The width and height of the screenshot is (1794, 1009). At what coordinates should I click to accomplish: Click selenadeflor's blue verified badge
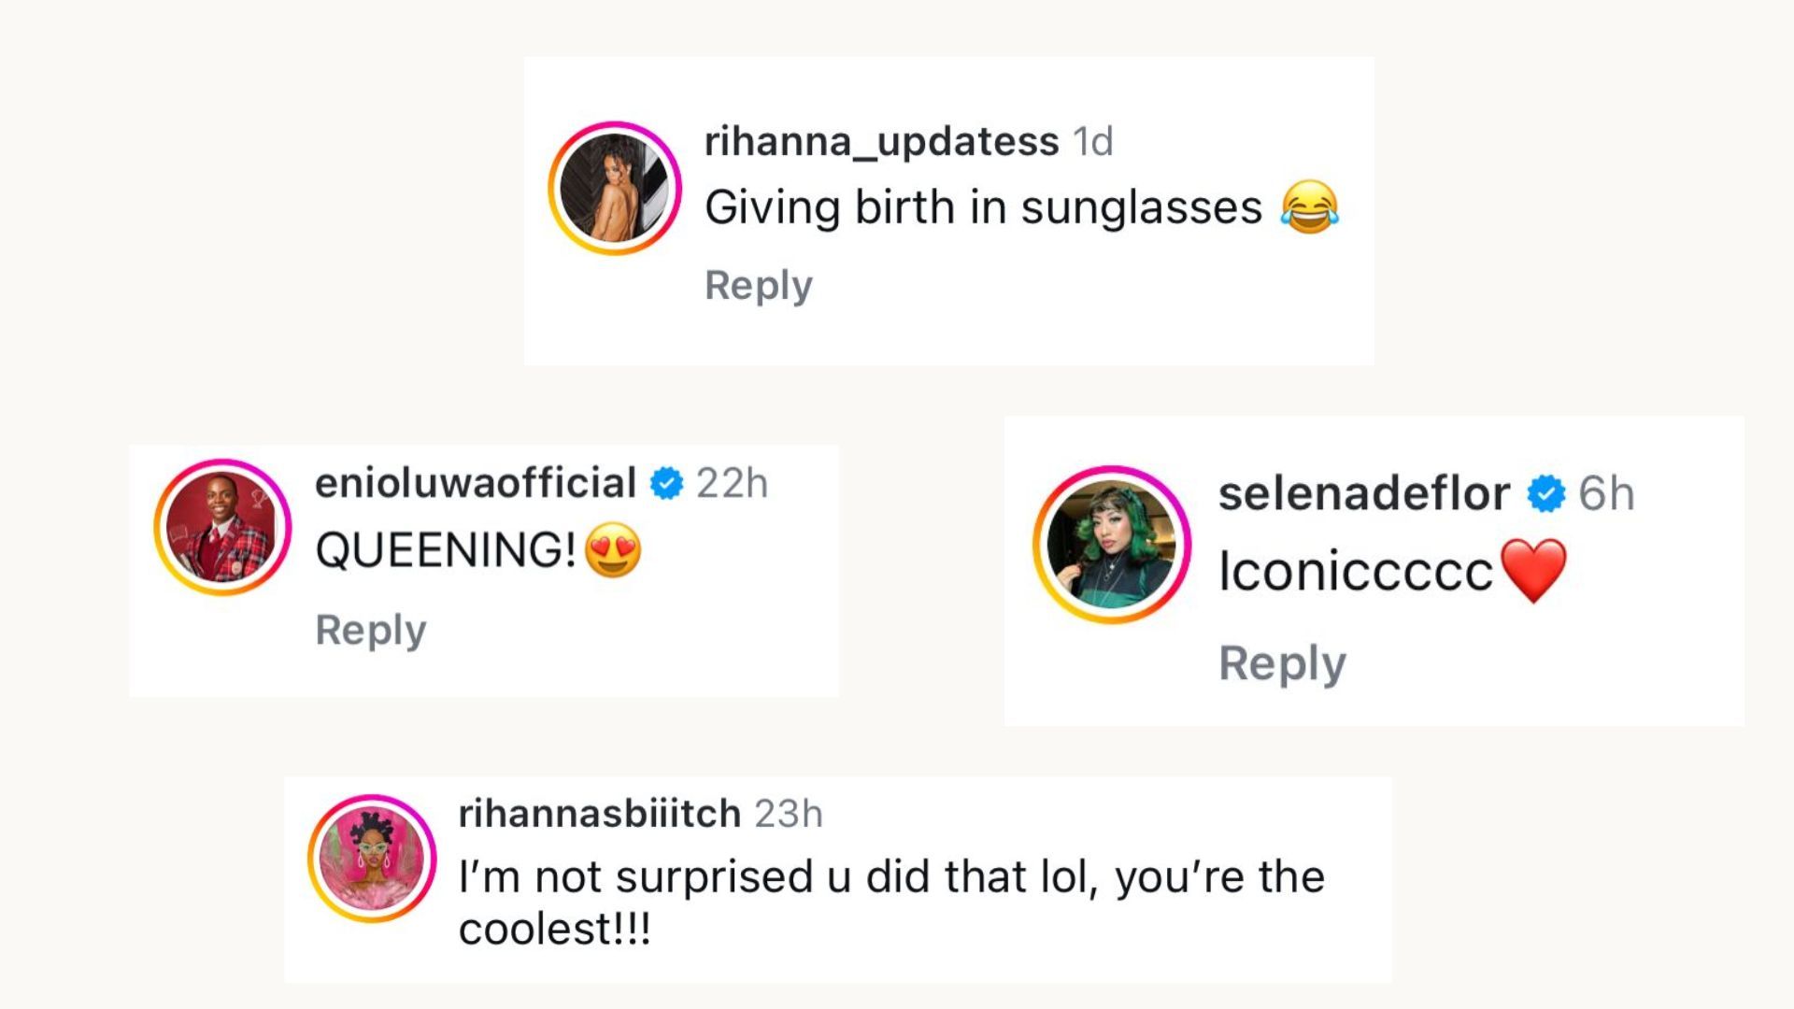pos(1545,493)
